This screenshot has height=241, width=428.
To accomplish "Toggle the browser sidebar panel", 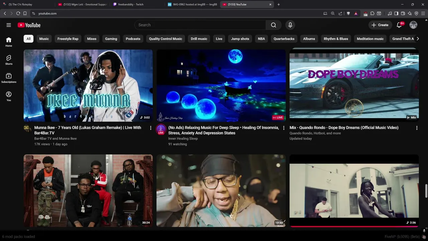I will [x=396, y=13].
